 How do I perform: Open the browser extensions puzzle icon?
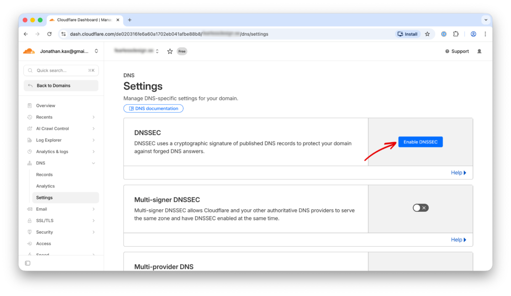pos(456,34)
